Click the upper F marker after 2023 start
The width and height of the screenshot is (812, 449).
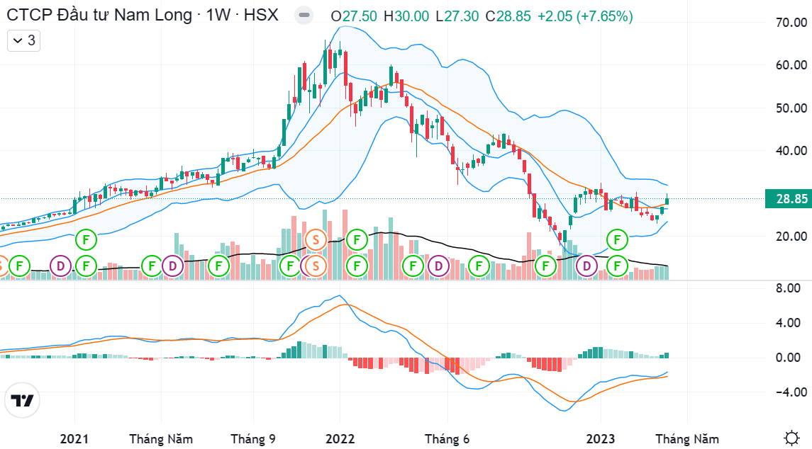[x=617, y=240]
